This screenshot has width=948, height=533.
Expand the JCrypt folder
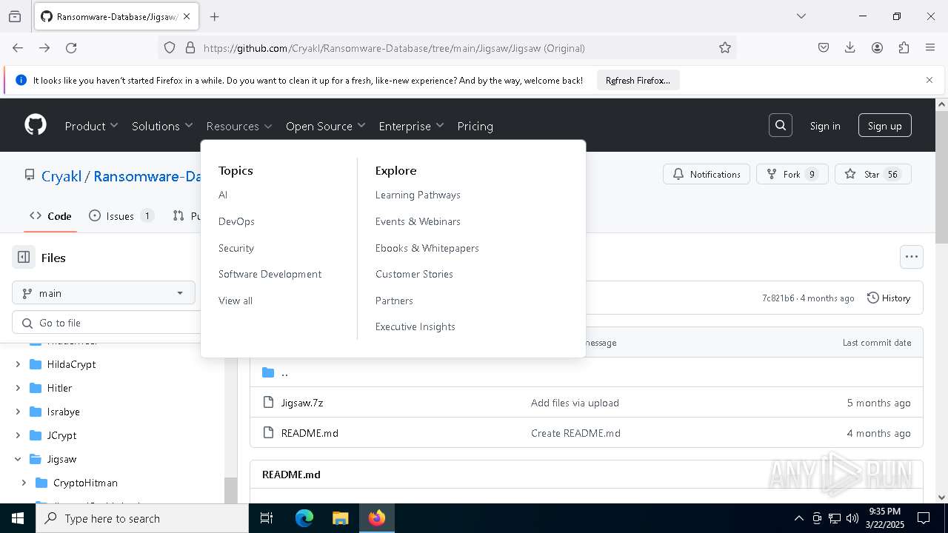click(18, 435)
